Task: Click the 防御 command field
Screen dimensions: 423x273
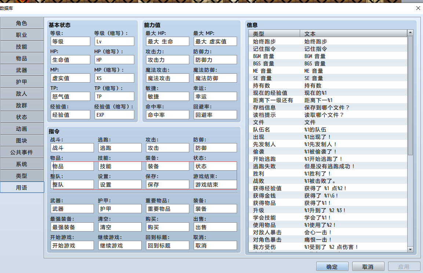Action: [215, 148]
